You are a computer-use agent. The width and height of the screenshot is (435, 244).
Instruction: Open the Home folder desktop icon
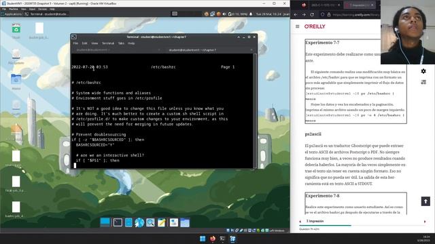click(16, 79)
